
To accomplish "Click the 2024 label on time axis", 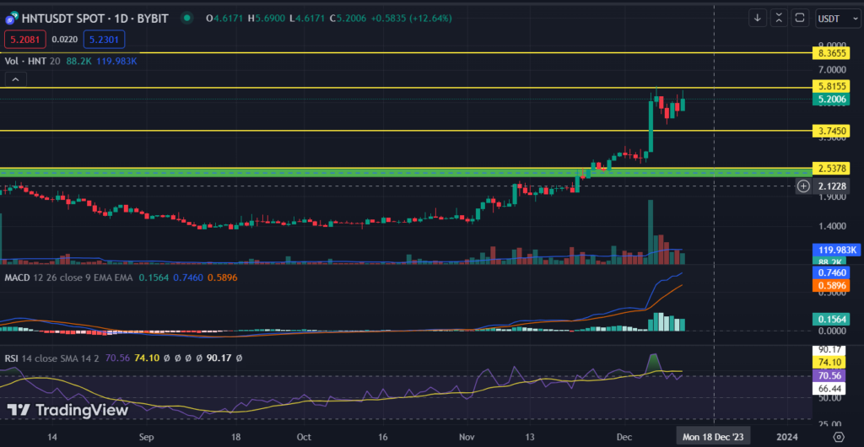I will 786,437.
